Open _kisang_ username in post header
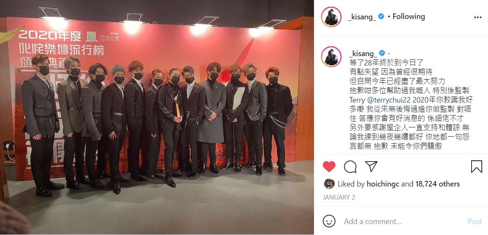This screenshot has height=235, width=488. (362, 17)
